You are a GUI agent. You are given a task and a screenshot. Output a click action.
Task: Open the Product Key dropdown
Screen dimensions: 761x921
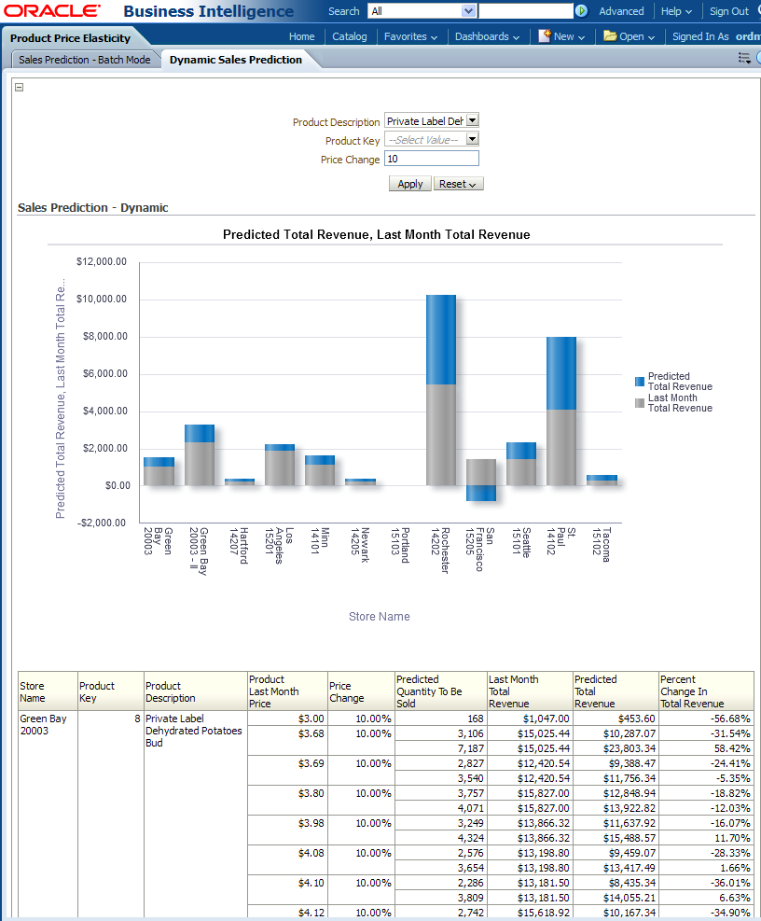(472, 139)
